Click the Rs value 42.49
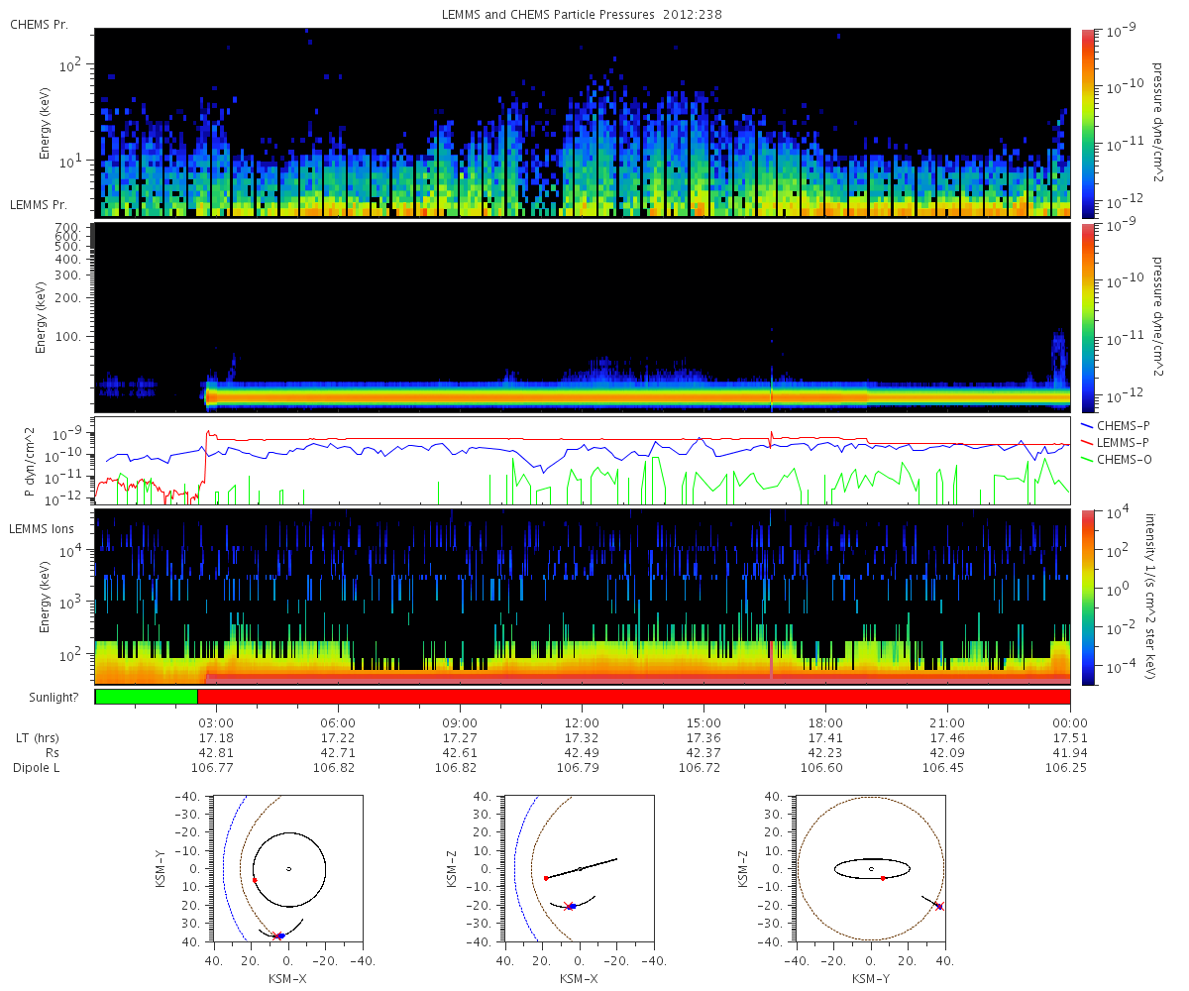 pyautogui.click(x=582, y=753)
